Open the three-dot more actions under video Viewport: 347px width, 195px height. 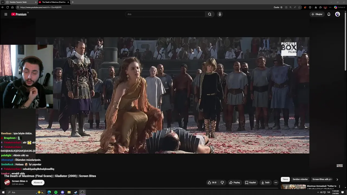[x=276, y=183]
